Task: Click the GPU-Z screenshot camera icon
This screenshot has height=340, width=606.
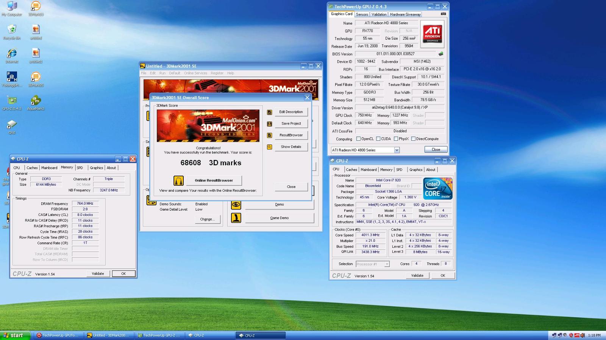Action: click(443, 14)
